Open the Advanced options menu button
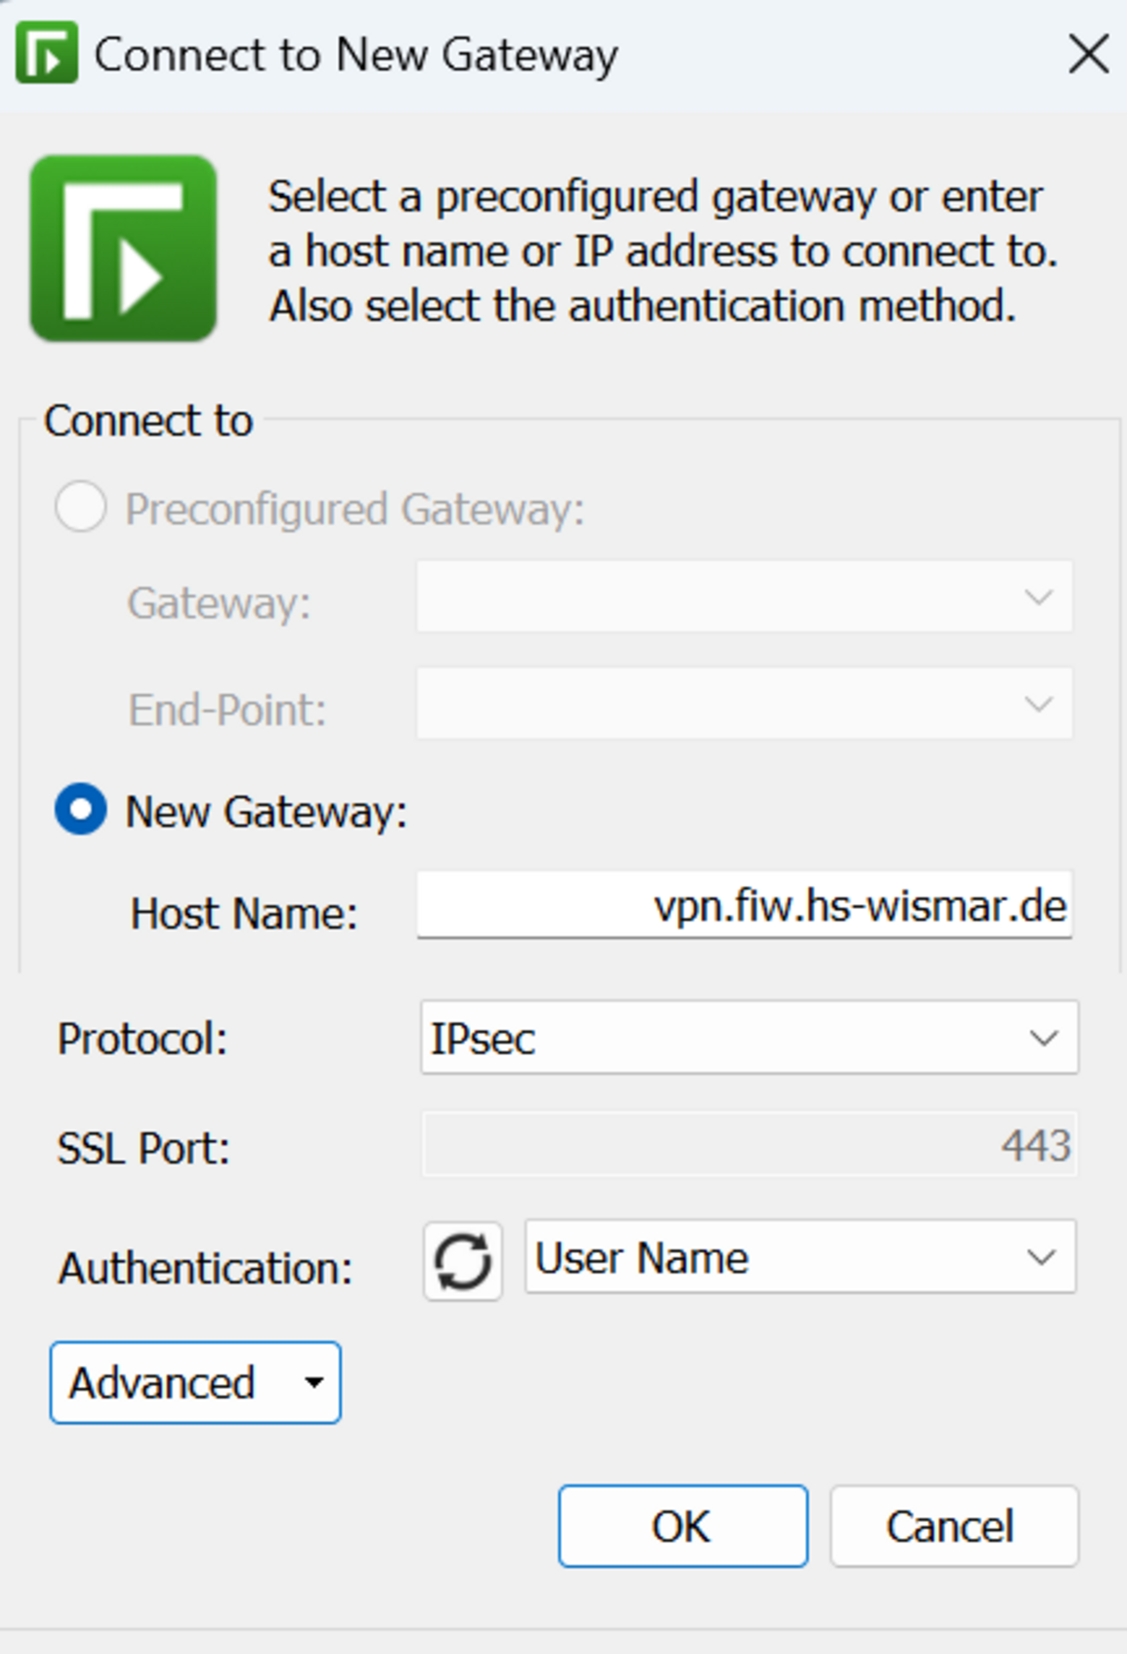 click(196, 1382)
